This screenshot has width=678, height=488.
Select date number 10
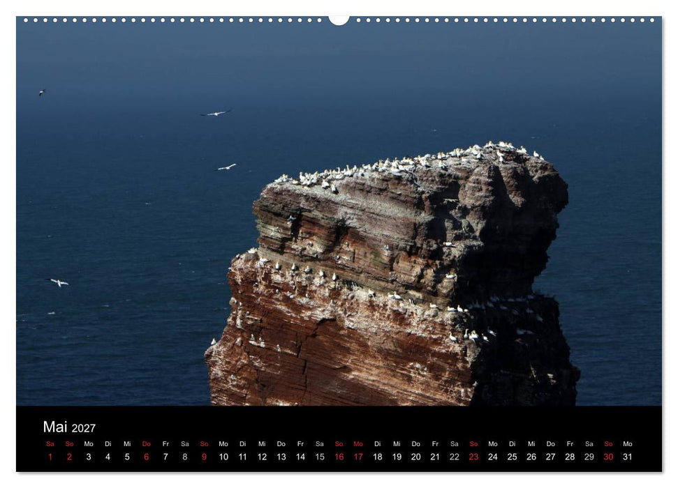coord(223,457)
